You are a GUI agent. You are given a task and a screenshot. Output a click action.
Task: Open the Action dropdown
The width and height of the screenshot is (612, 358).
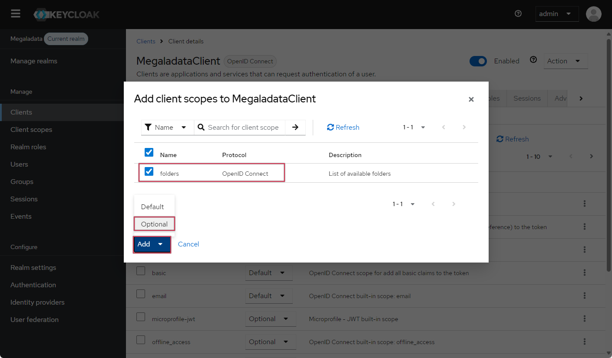(566, 61)
